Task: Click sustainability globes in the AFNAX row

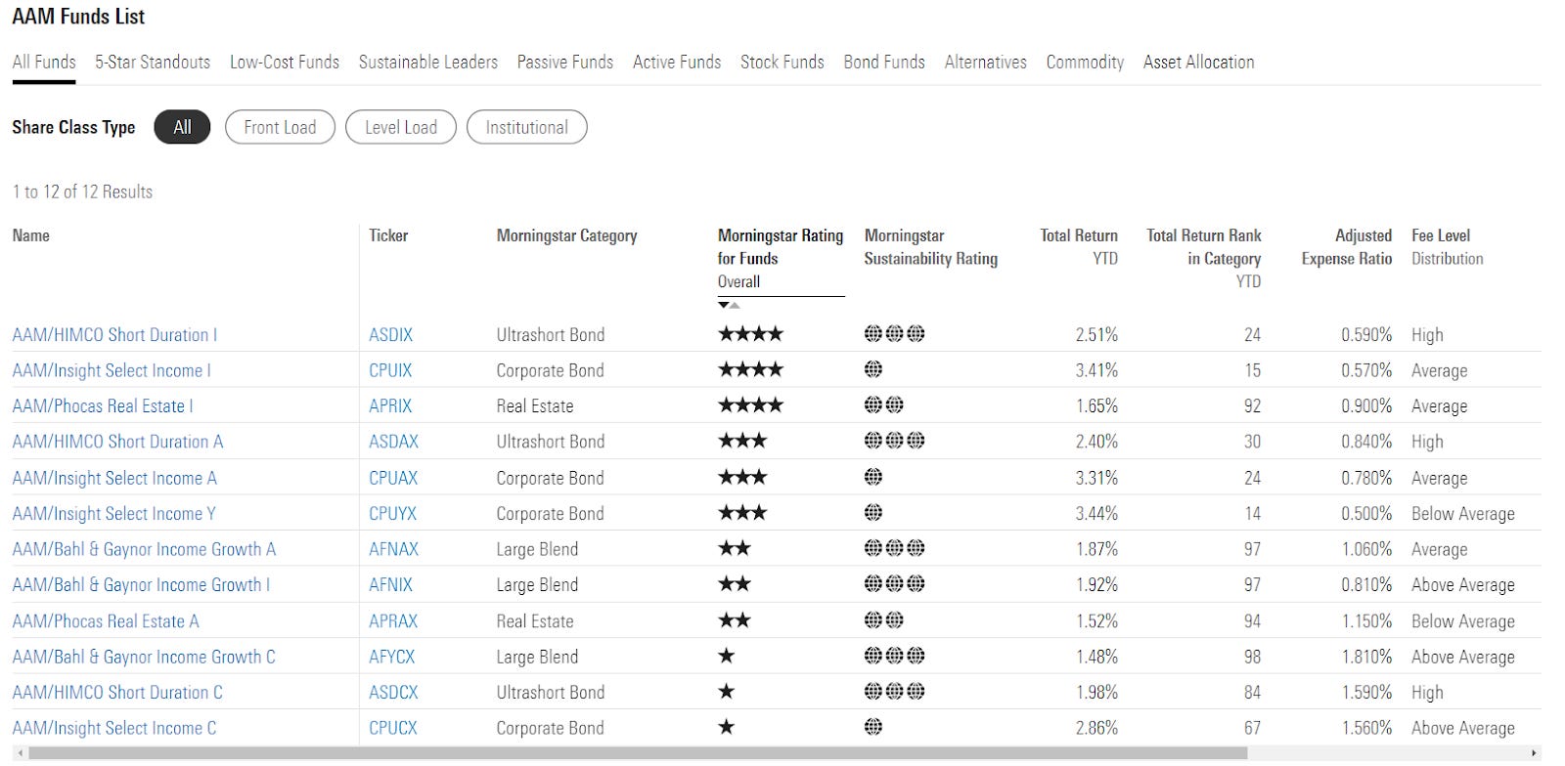Action: point(894,548)
